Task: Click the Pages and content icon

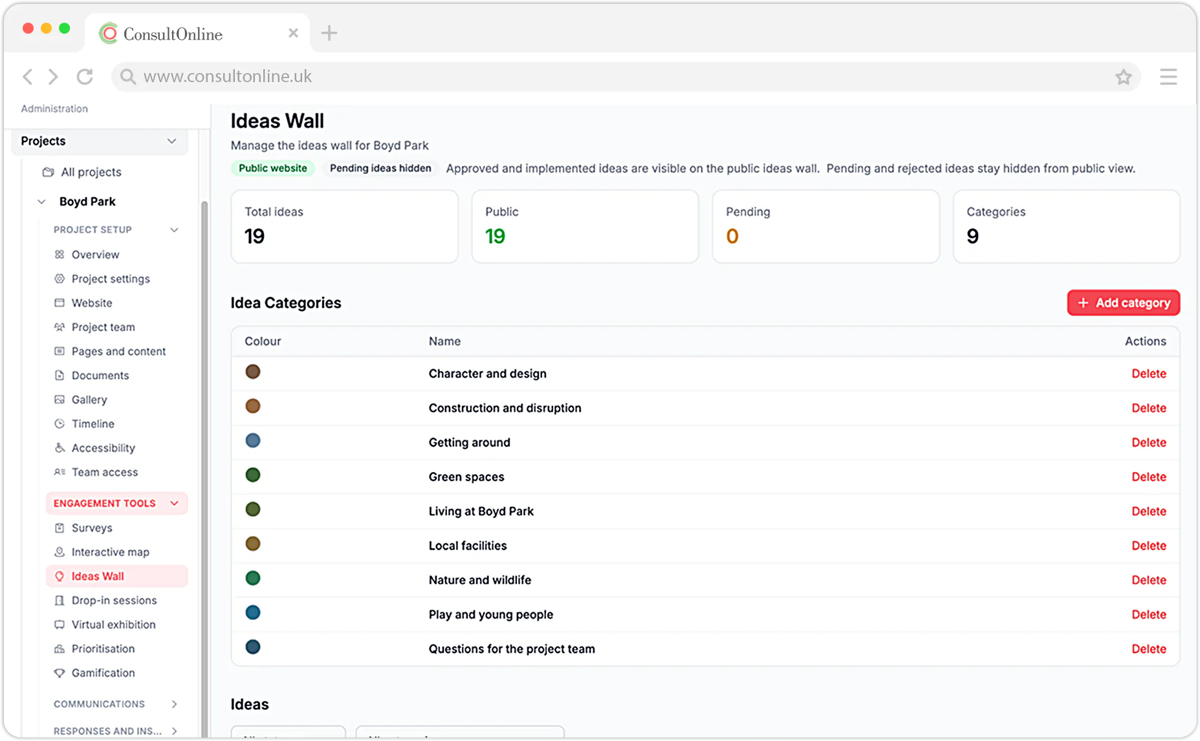Action: [60, 351]
